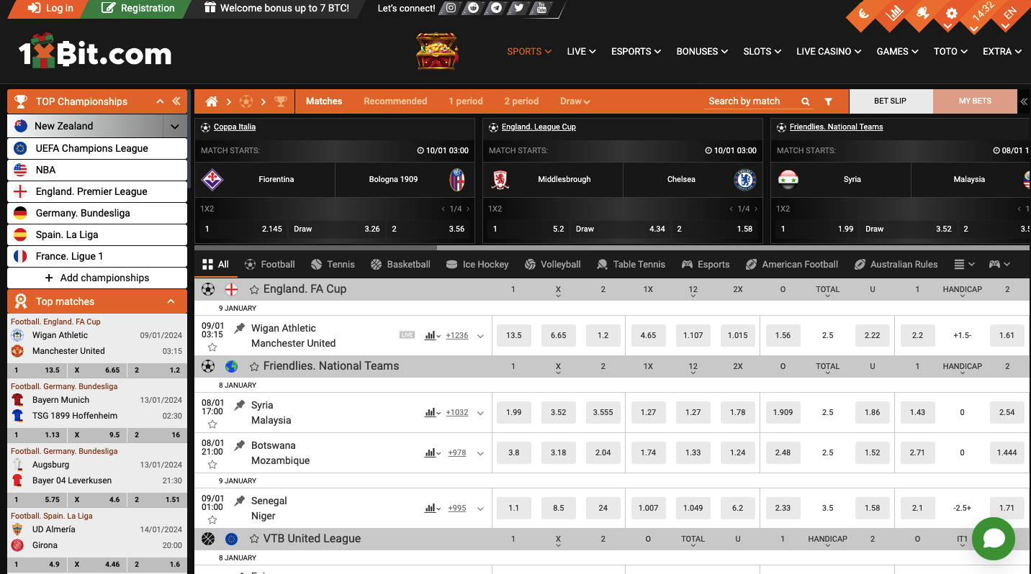Favorite the England. FA Cup league star

[254, 289]
